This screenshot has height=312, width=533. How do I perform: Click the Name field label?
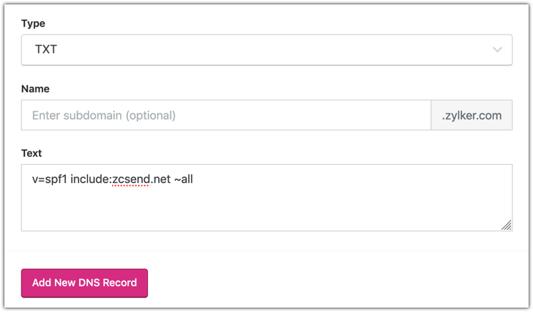tap(35, 89)
